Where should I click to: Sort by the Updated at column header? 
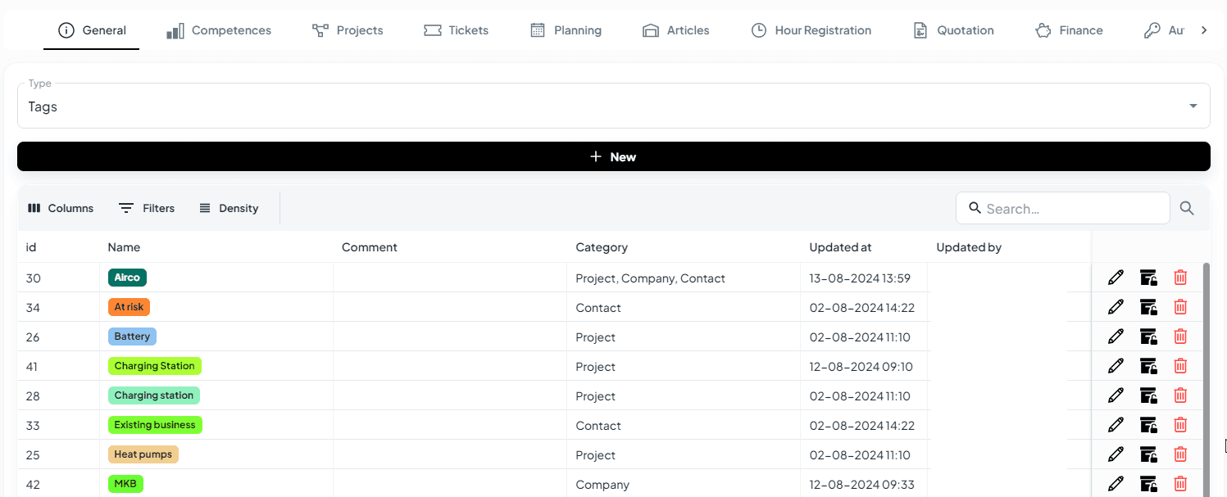(840, 247)
